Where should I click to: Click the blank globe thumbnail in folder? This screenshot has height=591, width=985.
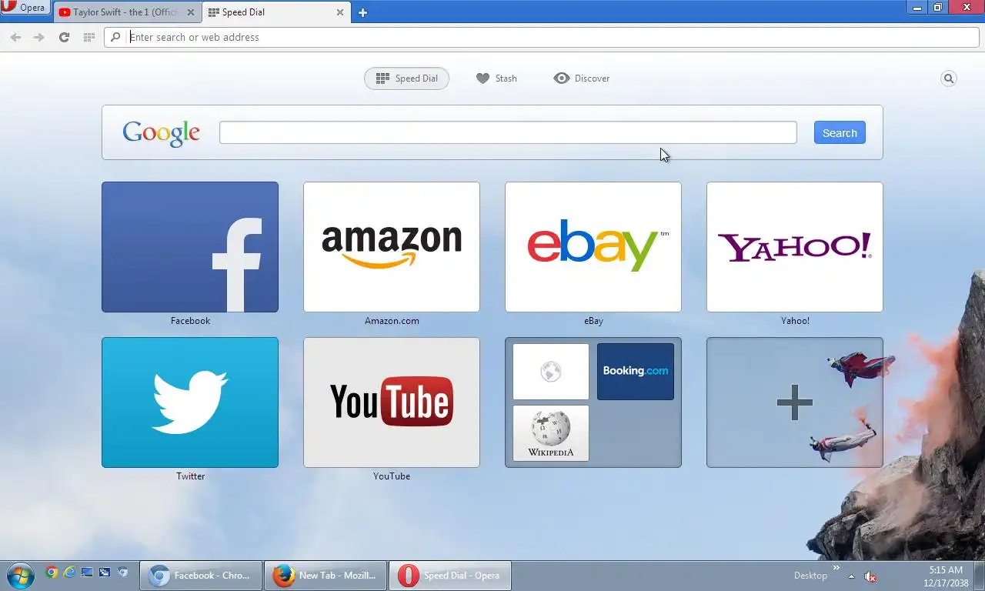point(551,372)
